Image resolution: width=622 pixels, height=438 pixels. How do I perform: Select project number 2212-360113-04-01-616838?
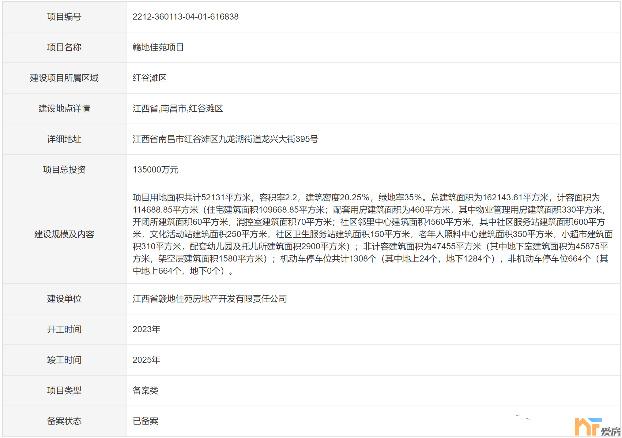pos(185,17)
